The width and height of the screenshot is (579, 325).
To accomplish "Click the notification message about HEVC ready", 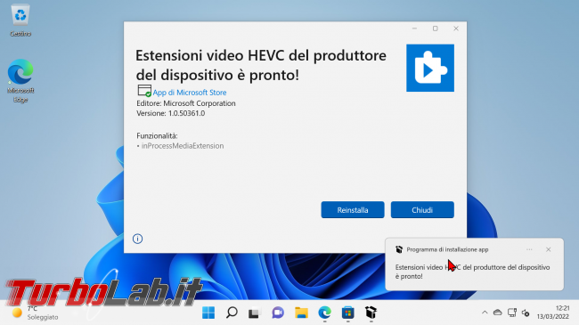I will (x=472, y=272).
